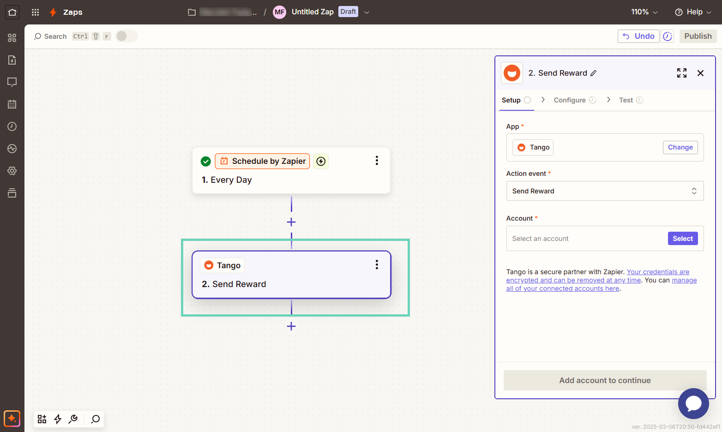Click the lightning bolt icon in bottom toolbar
The height and width of the screenshot is (432, 722).
coord(58,419)
